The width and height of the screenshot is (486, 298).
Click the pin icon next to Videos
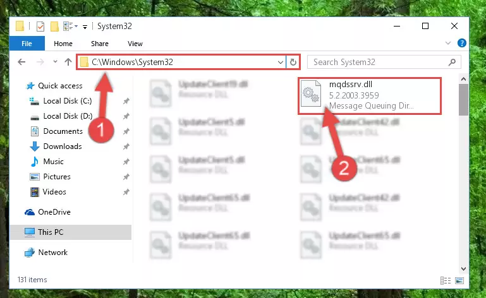126,192
